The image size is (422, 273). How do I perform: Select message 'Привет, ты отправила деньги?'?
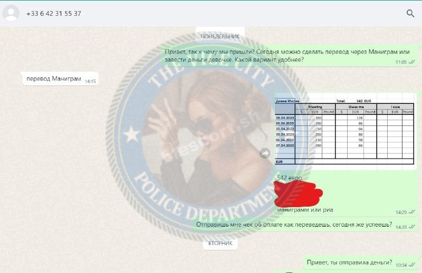[x=349, y=262]
